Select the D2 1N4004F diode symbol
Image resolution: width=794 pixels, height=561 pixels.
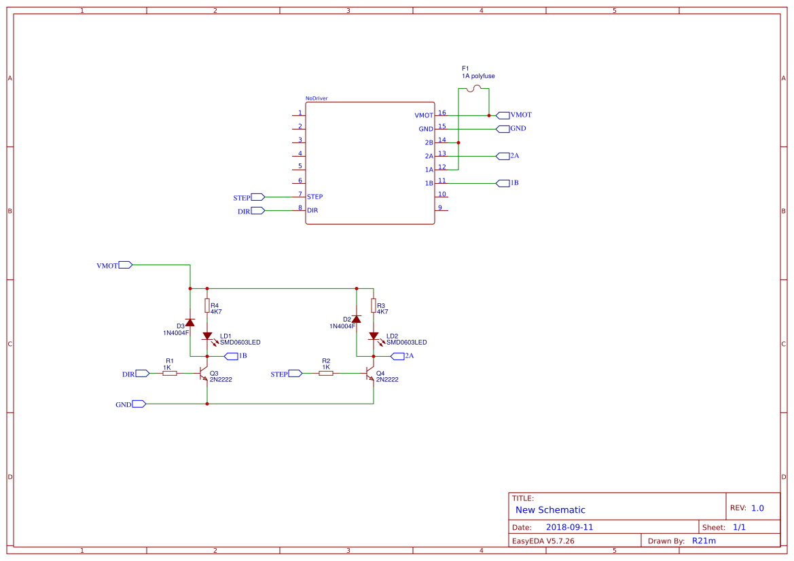(357, 319)
